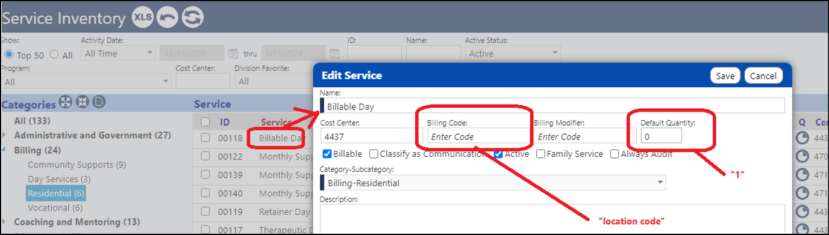
Task: Cancel the Edit Service dialog
Action: point(763,76)
